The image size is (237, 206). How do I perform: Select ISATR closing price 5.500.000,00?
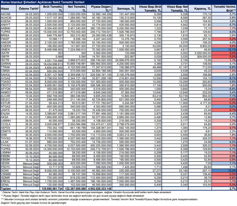click(200, 53)
